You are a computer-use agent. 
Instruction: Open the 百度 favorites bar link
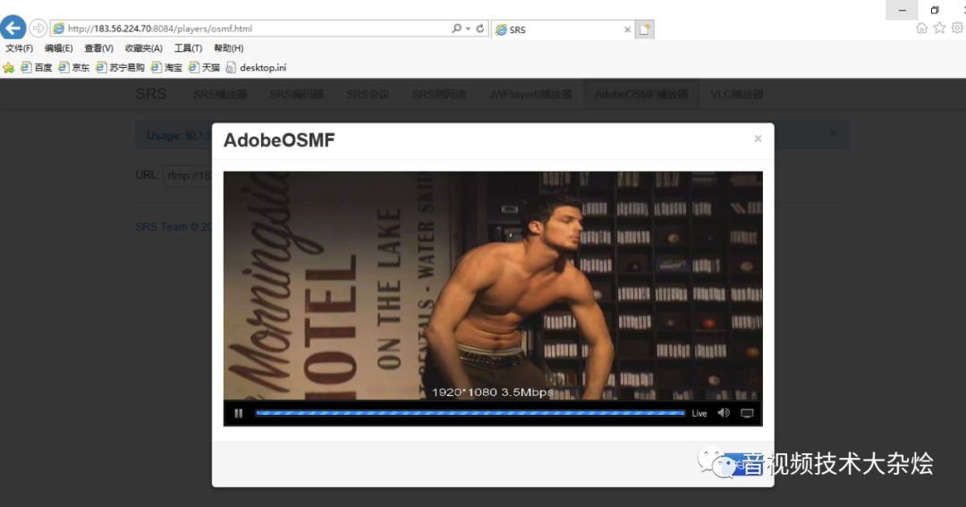point(37,67)
